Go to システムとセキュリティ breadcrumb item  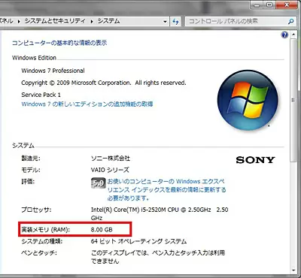coord(55,21)
